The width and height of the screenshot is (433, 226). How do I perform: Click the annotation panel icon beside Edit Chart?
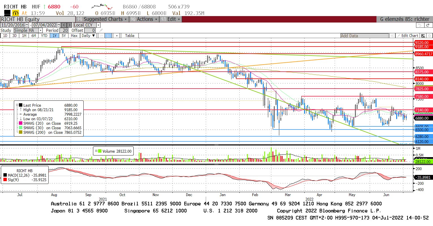tap(423, 36)
